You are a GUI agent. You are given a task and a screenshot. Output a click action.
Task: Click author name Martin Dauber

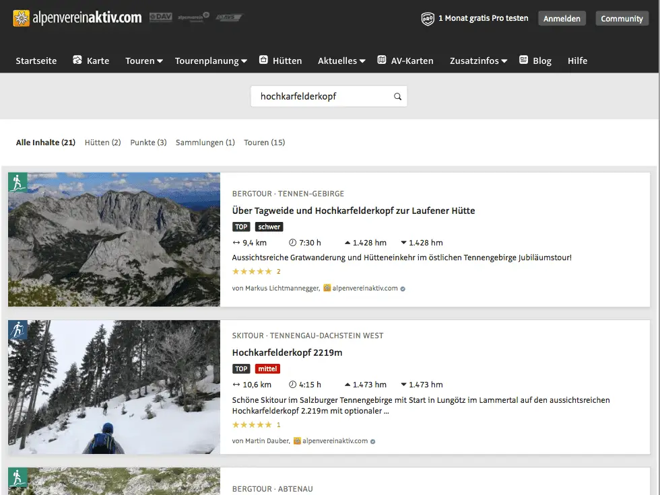tap(268, 441)
